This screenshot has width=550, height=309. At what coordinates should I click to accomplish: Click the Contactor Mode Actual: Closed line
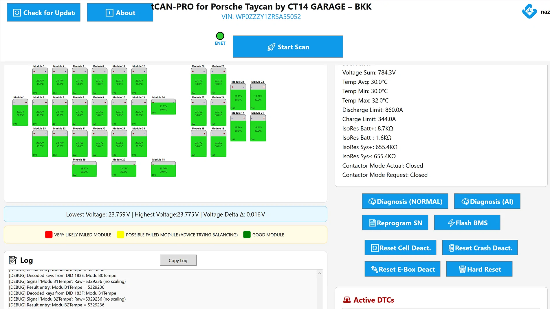pyautogui.click(x=383, y=166)
